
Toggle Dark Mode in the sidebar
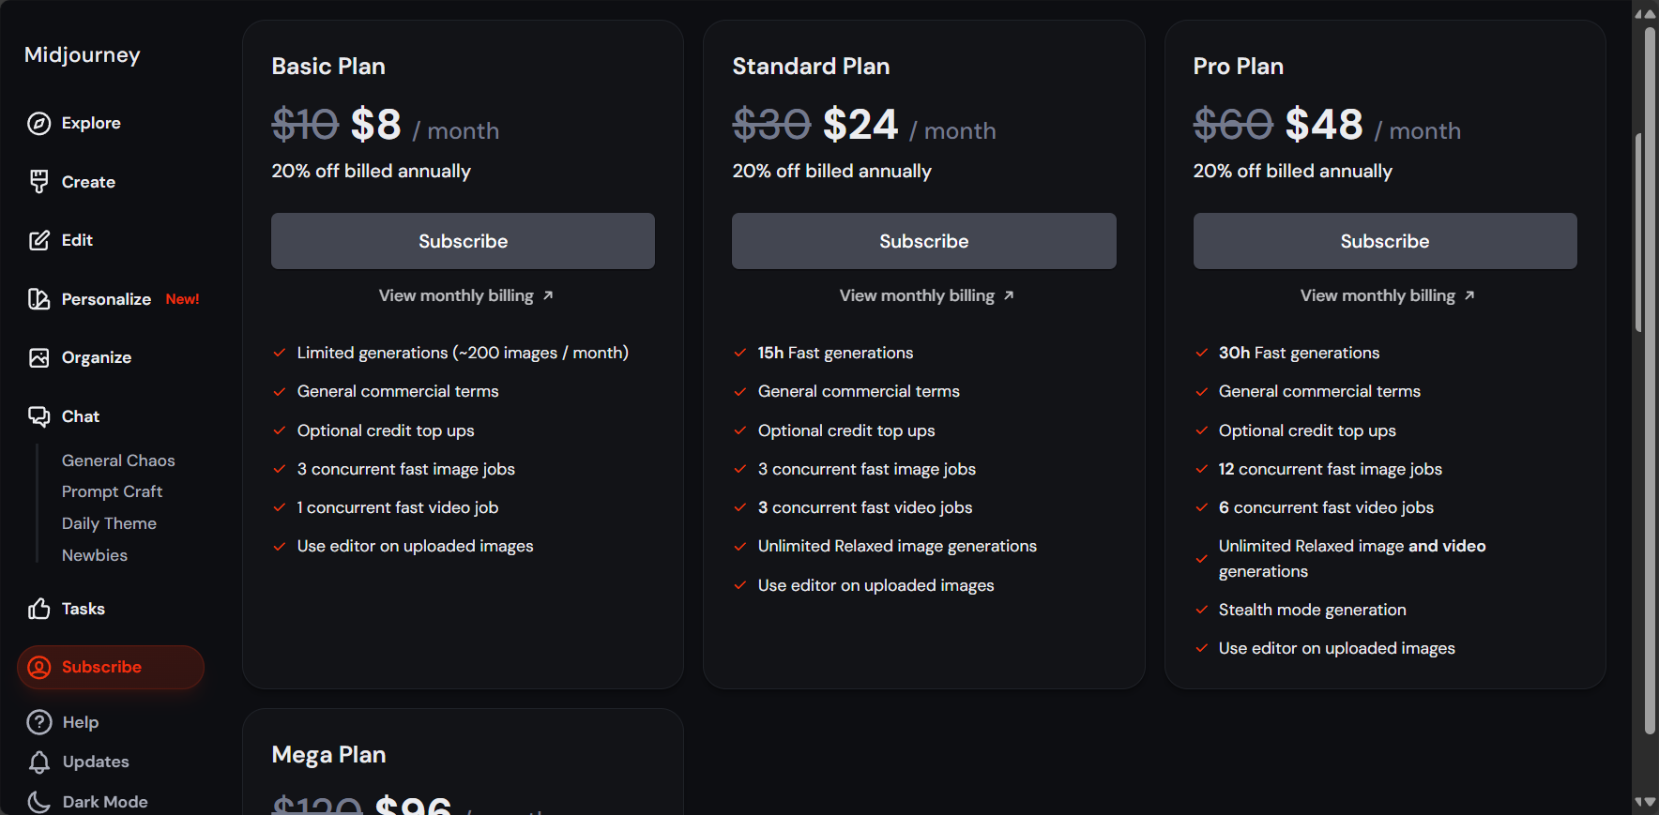[x=87, y=802]
